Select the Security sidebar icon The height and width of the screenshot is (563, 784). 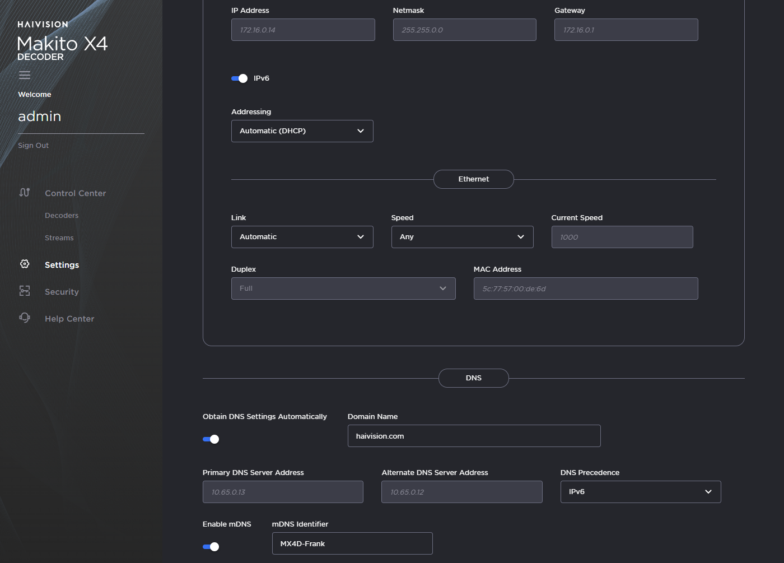coord(24,291)
